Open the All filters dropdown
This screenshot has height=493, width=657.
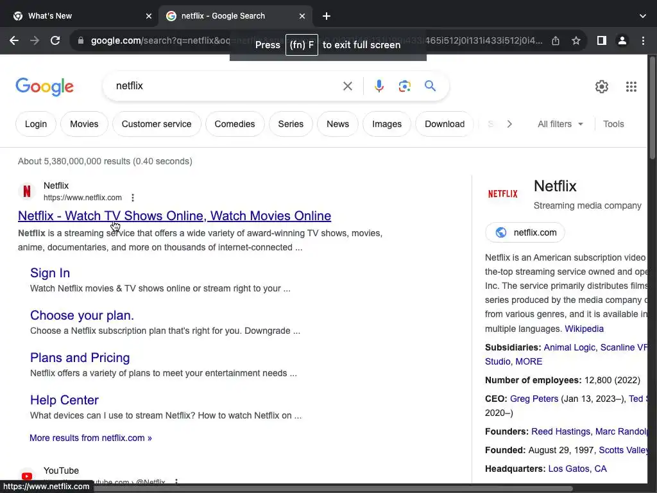tap(560, 124)
